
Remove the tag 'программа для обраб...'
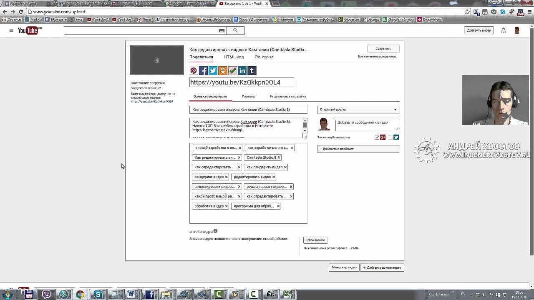pos(278,206)
